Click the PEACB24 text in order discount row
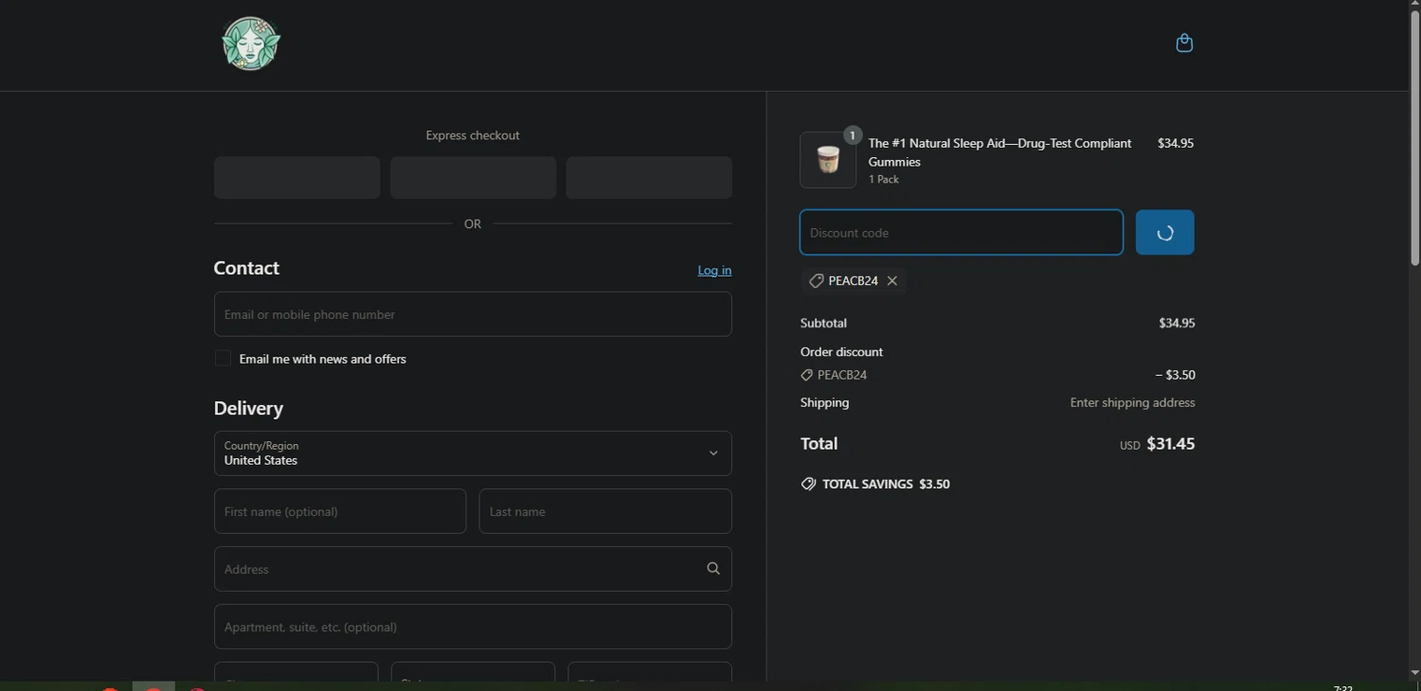This screenshot has width=1421, height=691. (x=842, y=375)
